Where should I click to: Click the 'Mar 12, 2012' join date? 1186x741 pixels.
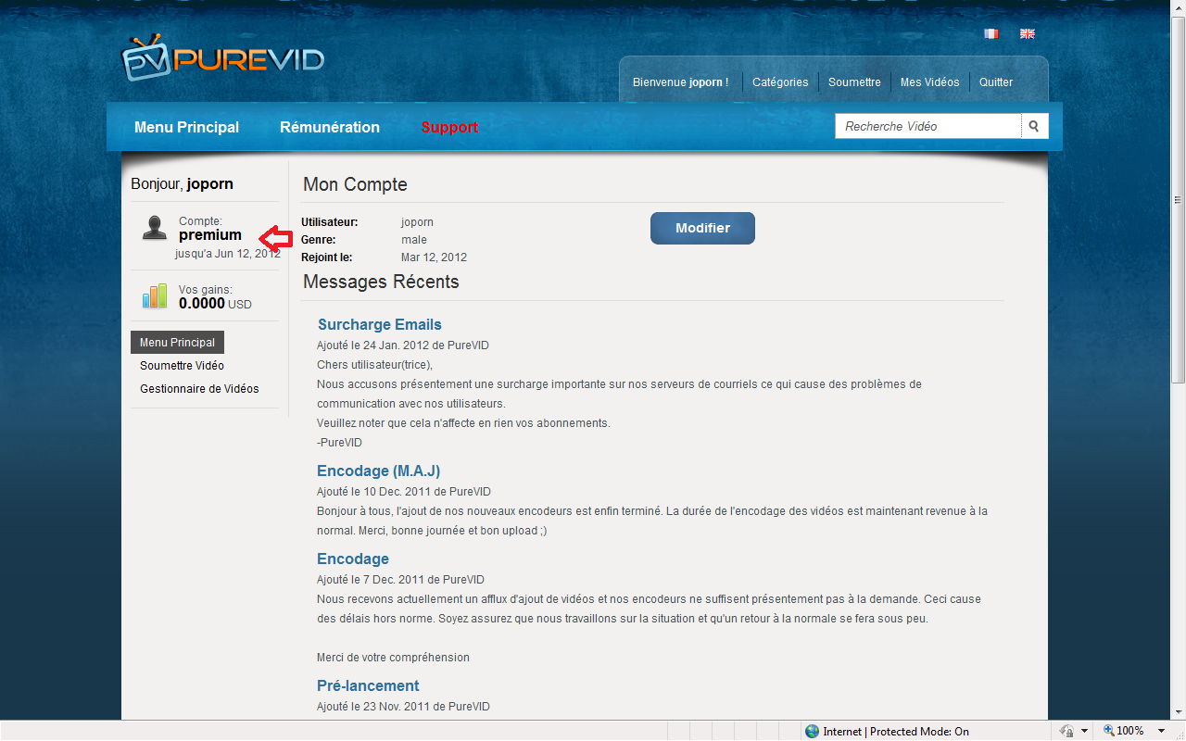[434, 257]
